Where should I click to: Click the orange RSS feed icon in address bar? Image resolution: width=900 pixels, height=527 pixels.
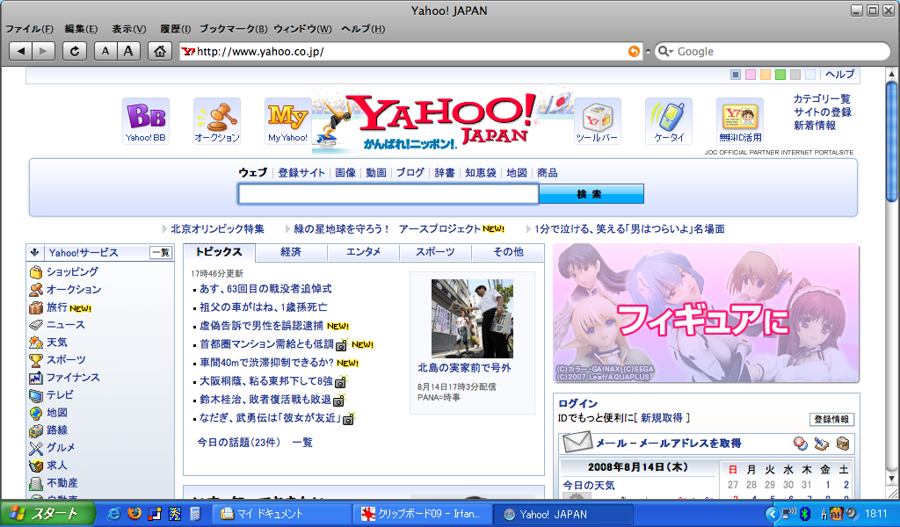coord(634,51)
